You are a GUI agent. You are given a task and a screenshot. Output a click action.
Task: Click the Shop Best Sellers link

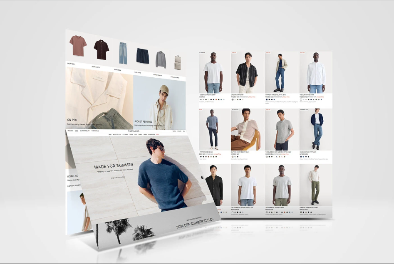tap(74, 185)
